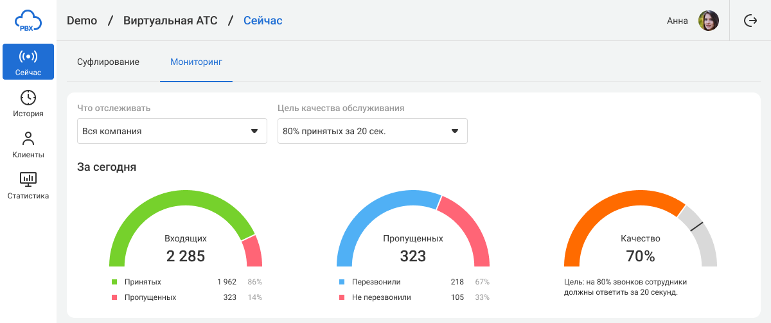Click the Сейчас breadcrumb item

click(x=263, y=21)
